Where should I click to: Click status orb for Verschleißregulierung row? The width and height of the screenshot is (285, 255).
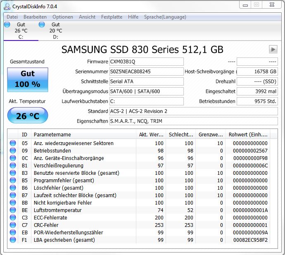pyautogui.click(x=13, y=165)
